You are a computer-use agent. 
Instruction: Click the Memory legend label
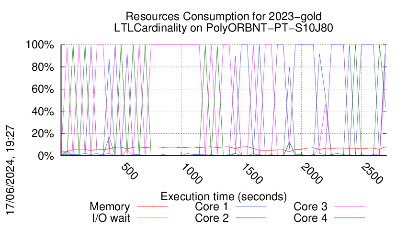110,207
